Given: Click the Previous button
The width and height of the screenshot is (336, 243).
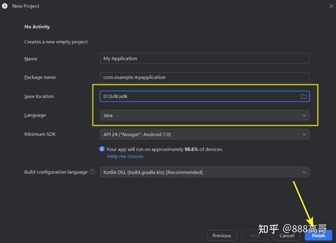Looking at the screenshot, I should (x=222, y=236).
